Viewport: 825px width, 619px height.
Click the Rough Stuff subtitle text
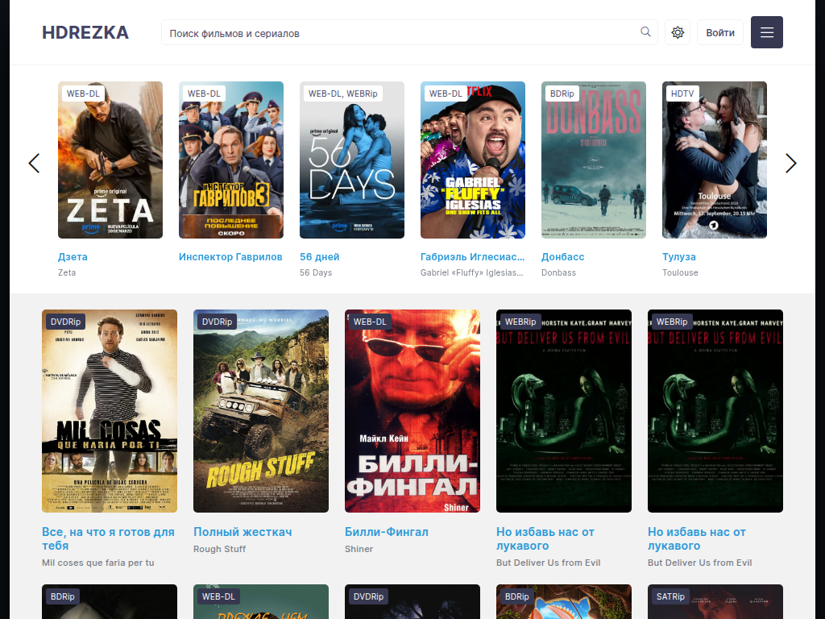(x=219, y=549)
